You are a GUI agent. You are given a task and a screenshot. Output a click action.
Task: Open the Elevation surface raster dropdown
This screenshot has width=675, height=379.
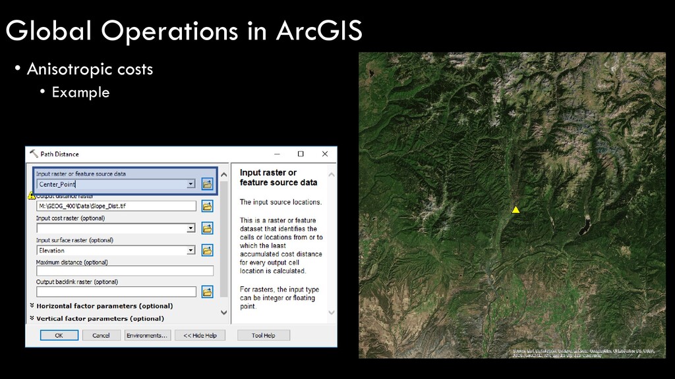point(191,251)
